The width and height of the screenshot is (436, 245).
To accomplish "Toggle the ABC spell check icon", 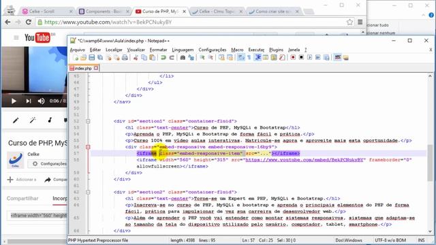I will pos(338,57).
